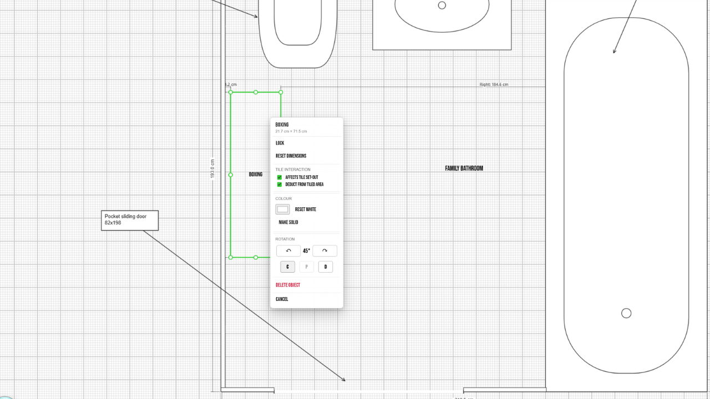Click the Right: 184.6 cm measurement
The height and width of the screenshot is (399, 710).
click(x=494, y=84)
